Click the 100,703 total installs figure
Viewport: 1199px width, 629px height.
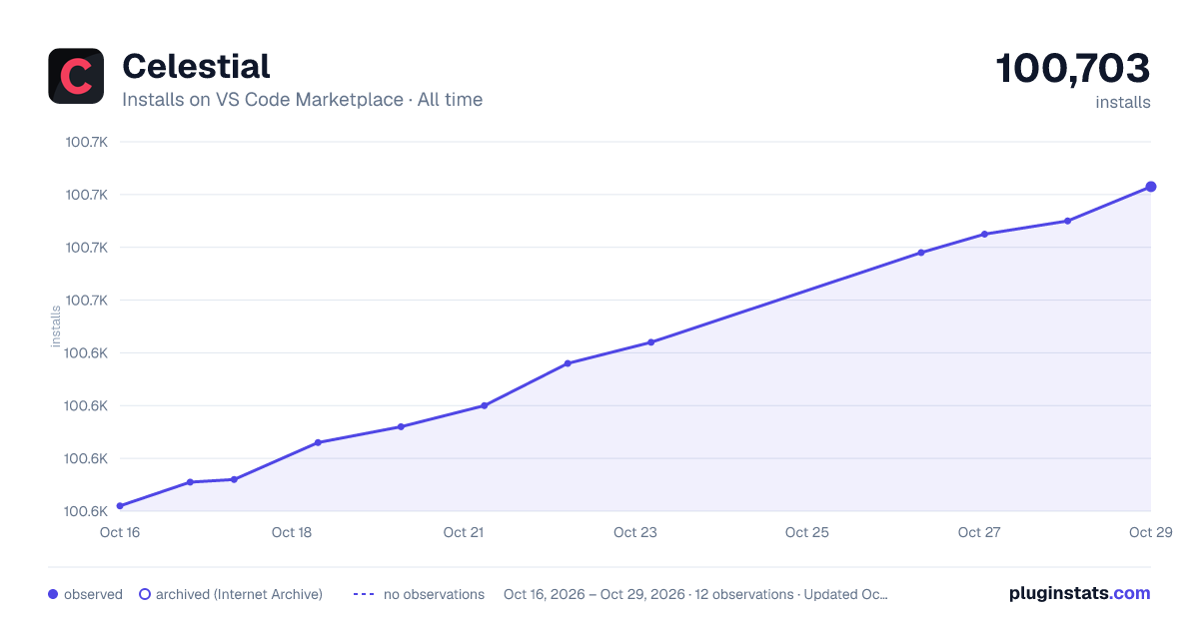1073,68
